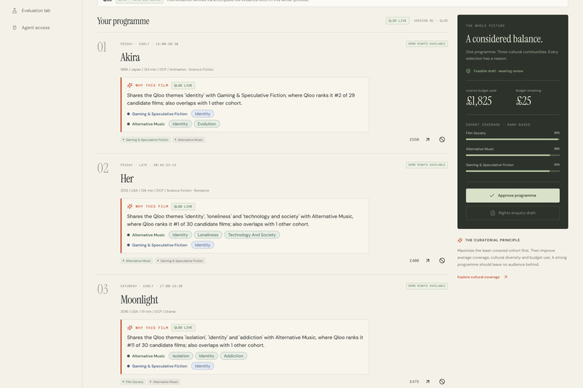Open Agent access plug icon in sidebar
The width and height of the screenshot is (583, 388).
(x=14, y=28)
